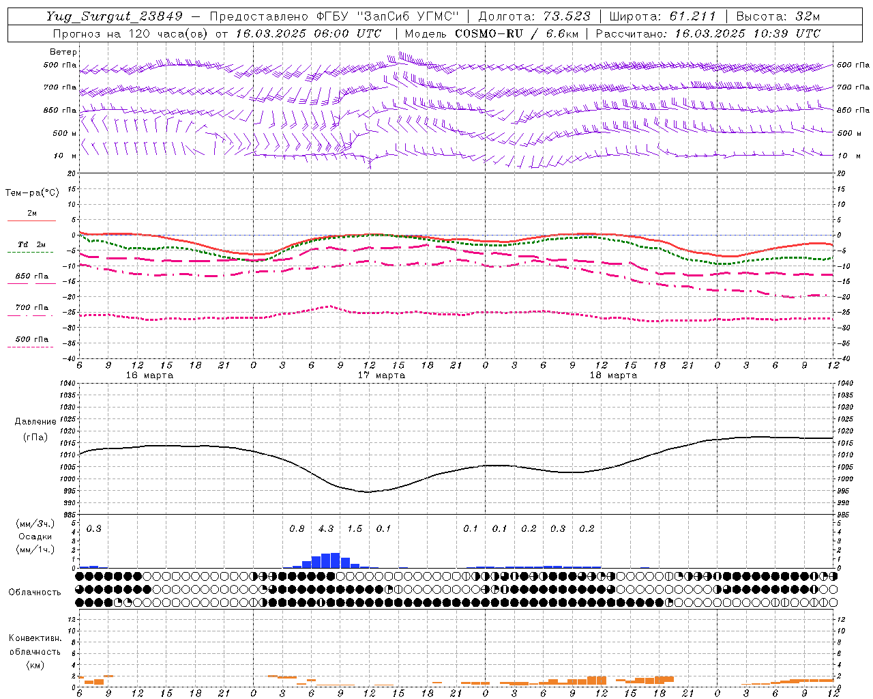
Task: Click the 850 гПа temperature legend entry
Action: click(x=31, y=276)
